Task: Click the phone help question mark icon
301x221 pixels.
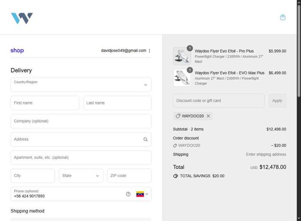Action: click(x=128, y=194)
